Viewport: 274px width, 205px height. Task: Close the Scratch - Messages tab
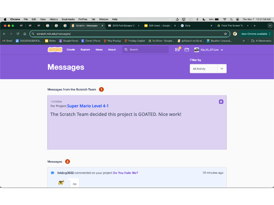(102, 26)
